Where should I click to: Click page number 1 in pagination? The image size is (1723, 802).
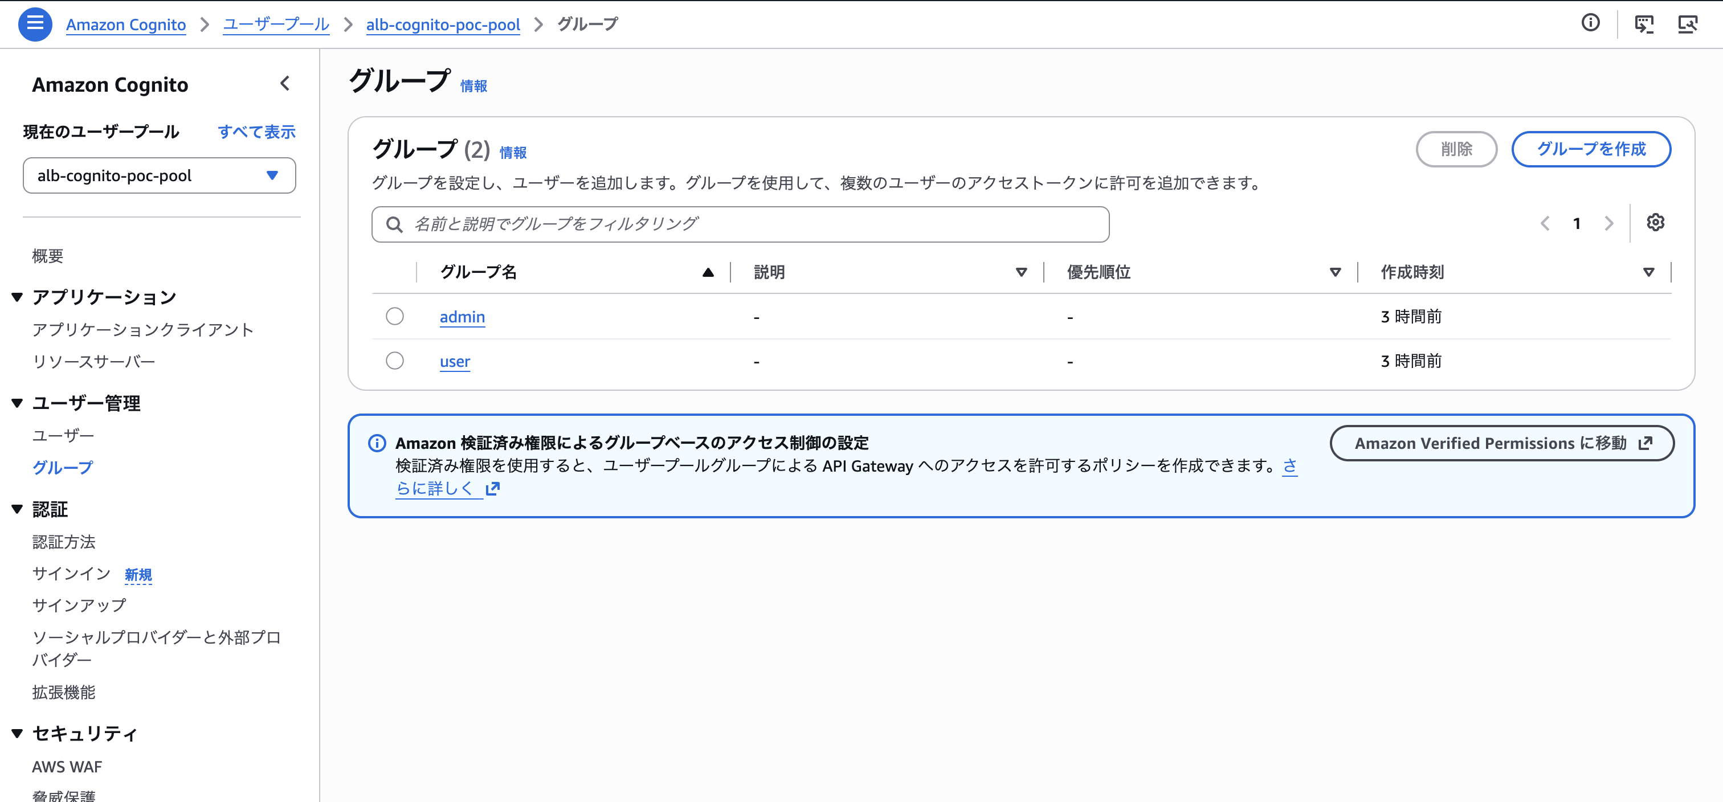click(x=1577, y=223)
